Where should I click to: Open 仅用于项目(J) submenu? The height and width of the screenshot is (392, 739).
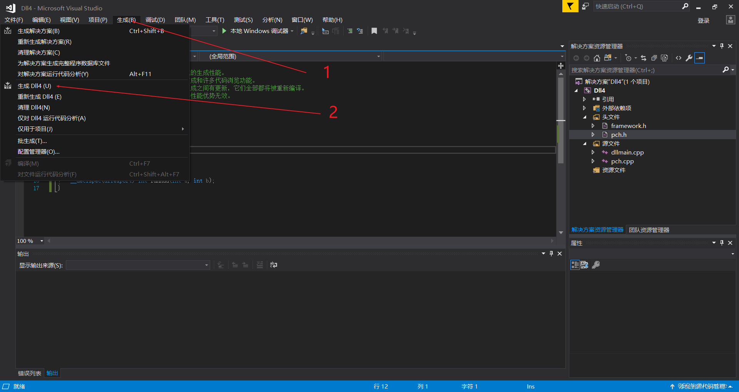(95, 129)
